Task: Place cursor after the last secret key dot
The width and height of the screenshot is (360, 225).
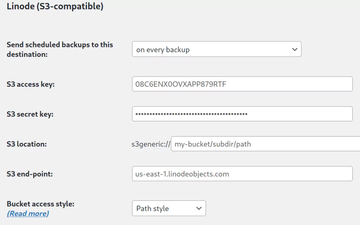Action: pyautogui.click(x=248, y=114)
